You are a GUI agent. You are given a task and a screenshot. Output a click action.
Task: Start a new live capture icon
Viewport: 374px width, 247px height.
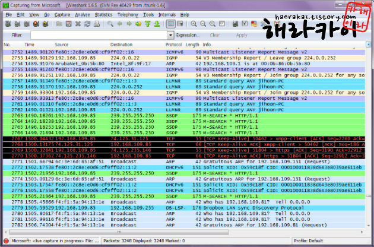27,24
